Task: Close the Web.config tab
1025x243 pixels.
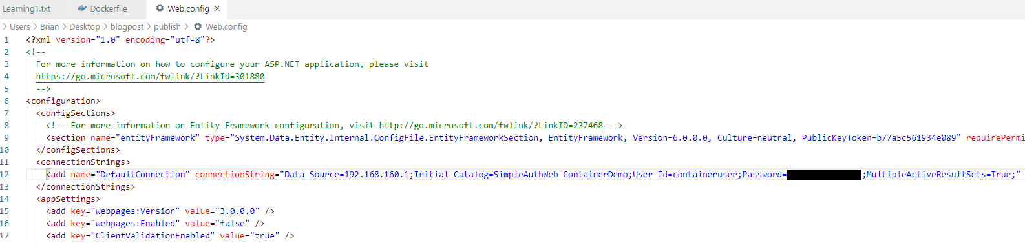Action: 218,9
